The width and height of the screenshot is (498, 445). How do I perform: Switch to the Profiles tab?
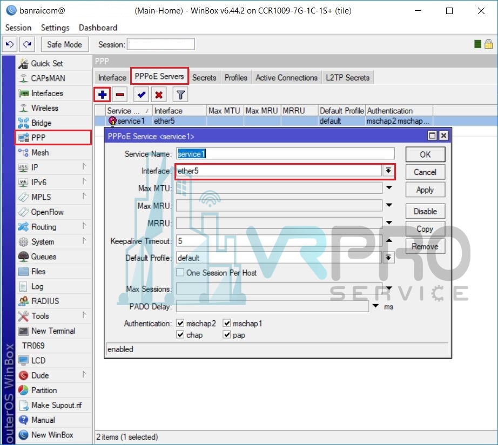tap(235, 78)
